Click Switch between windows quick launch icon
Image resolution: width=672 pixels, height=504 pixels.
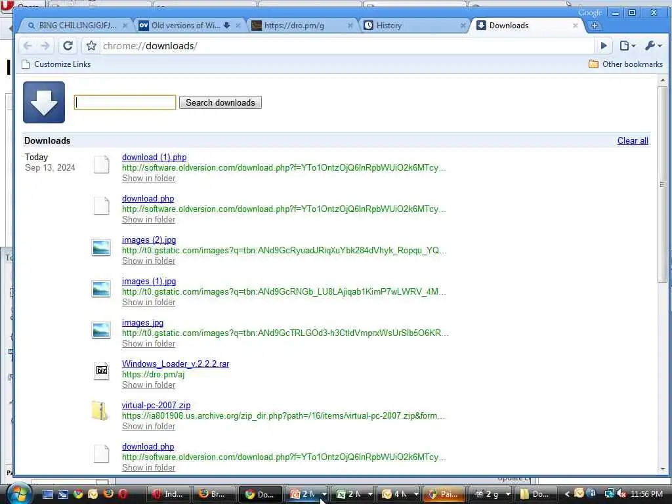(x=63, y=494)
